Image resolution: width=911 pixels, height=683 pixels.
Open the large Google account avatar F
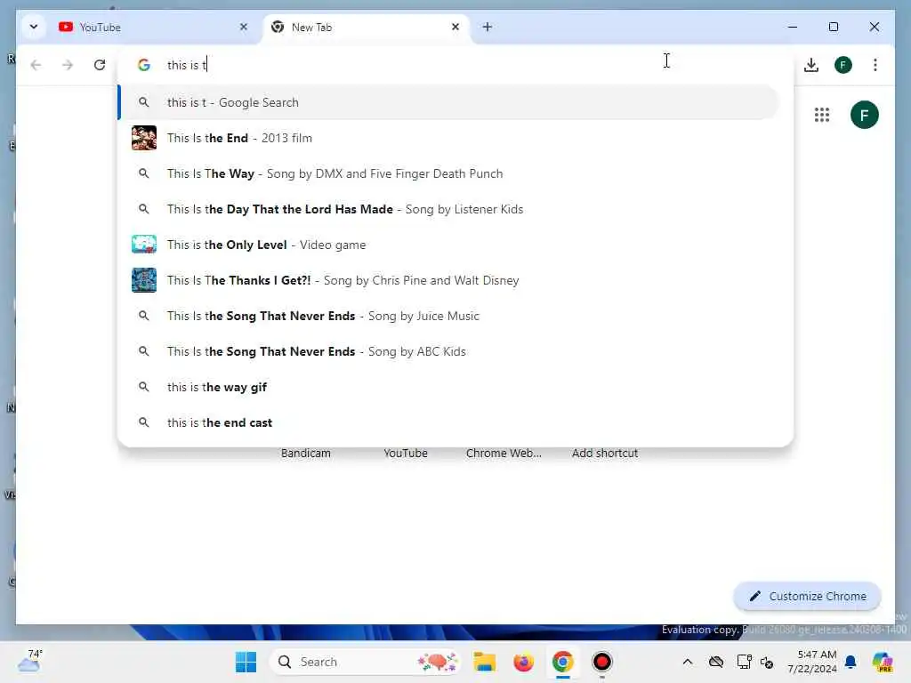point(864,115)
